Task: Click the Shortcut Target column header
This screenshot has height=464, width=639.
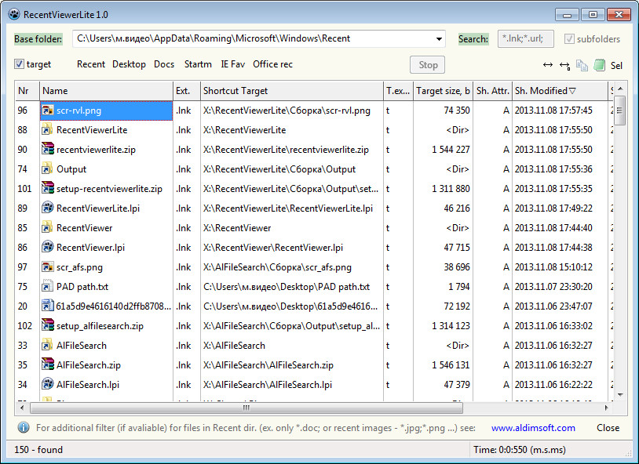Action: [x=292, y=91]
